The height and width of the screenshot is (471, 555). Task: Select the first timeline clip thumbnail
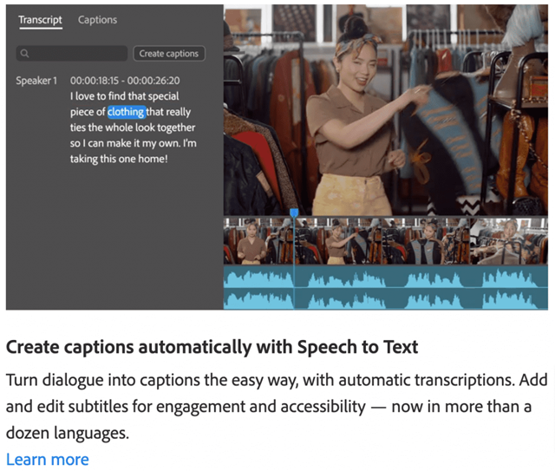(258, 240)
